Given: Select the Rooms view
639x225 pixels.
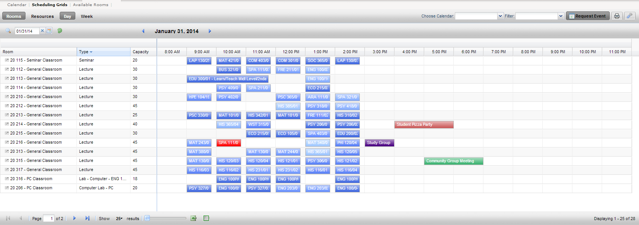Looking at the screenshot, I should point(14,16).
